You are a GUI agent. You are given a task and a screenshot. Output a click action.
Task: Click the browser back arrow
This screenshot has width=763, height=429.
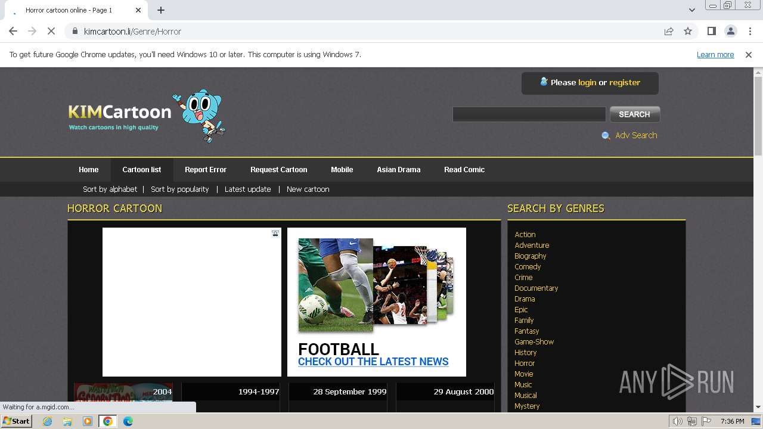13,31
